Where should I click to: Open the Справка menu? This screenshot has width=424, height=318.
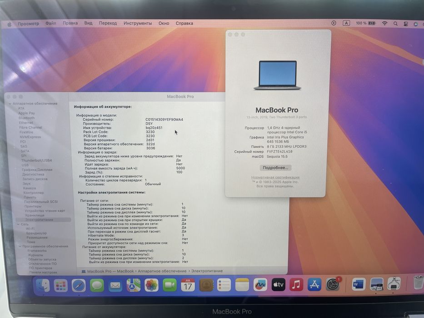pyautogui.click(x=185, y=23)
